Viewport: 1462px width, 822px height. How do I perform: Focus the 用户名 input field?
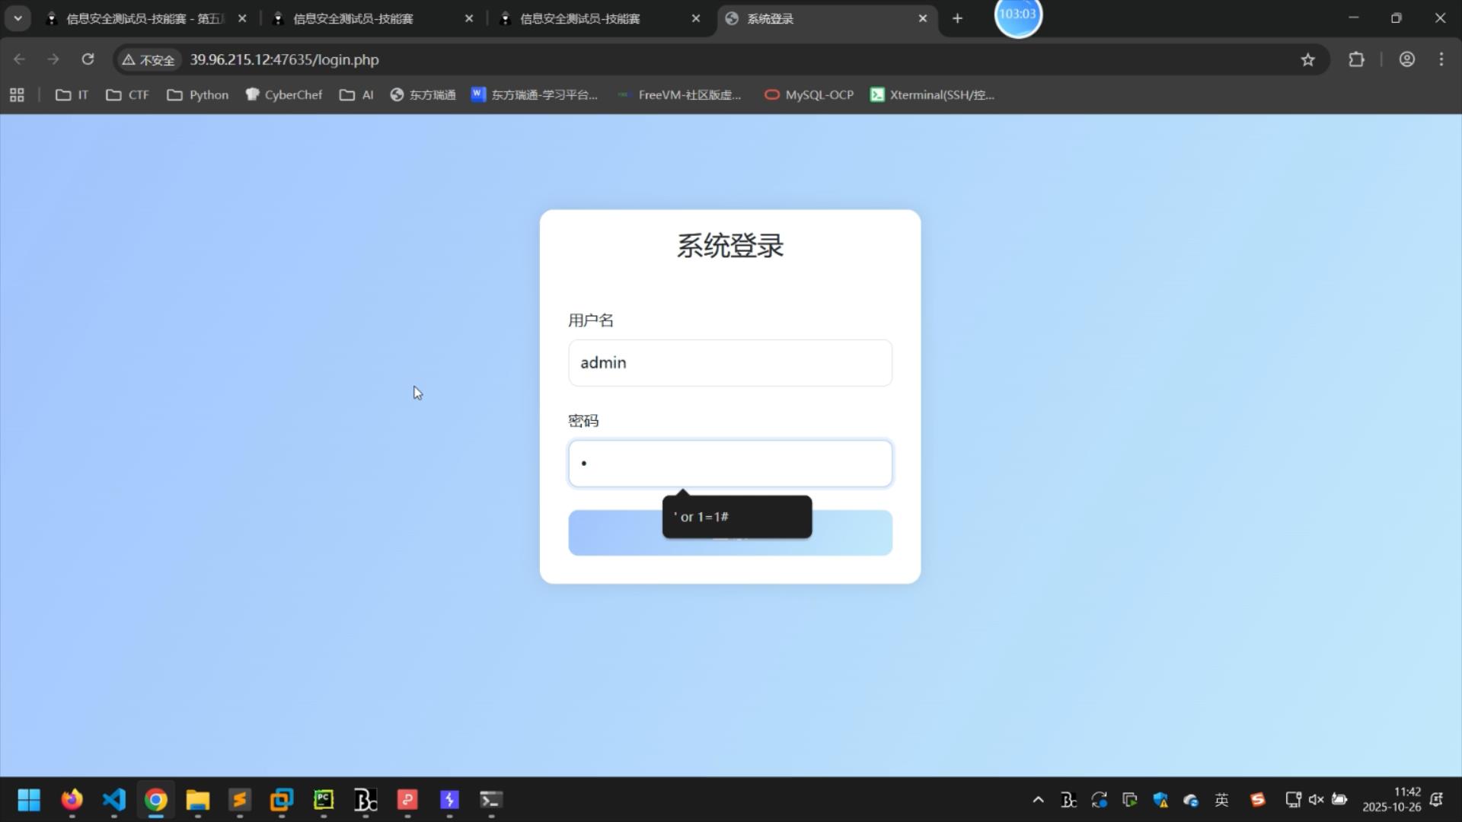point(729,363)
